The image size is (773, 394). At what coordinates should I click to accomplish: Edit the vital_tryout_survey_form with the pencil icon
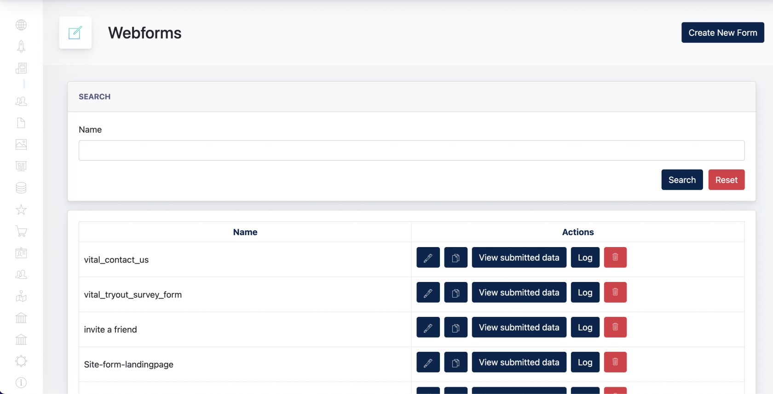point(428,293)
